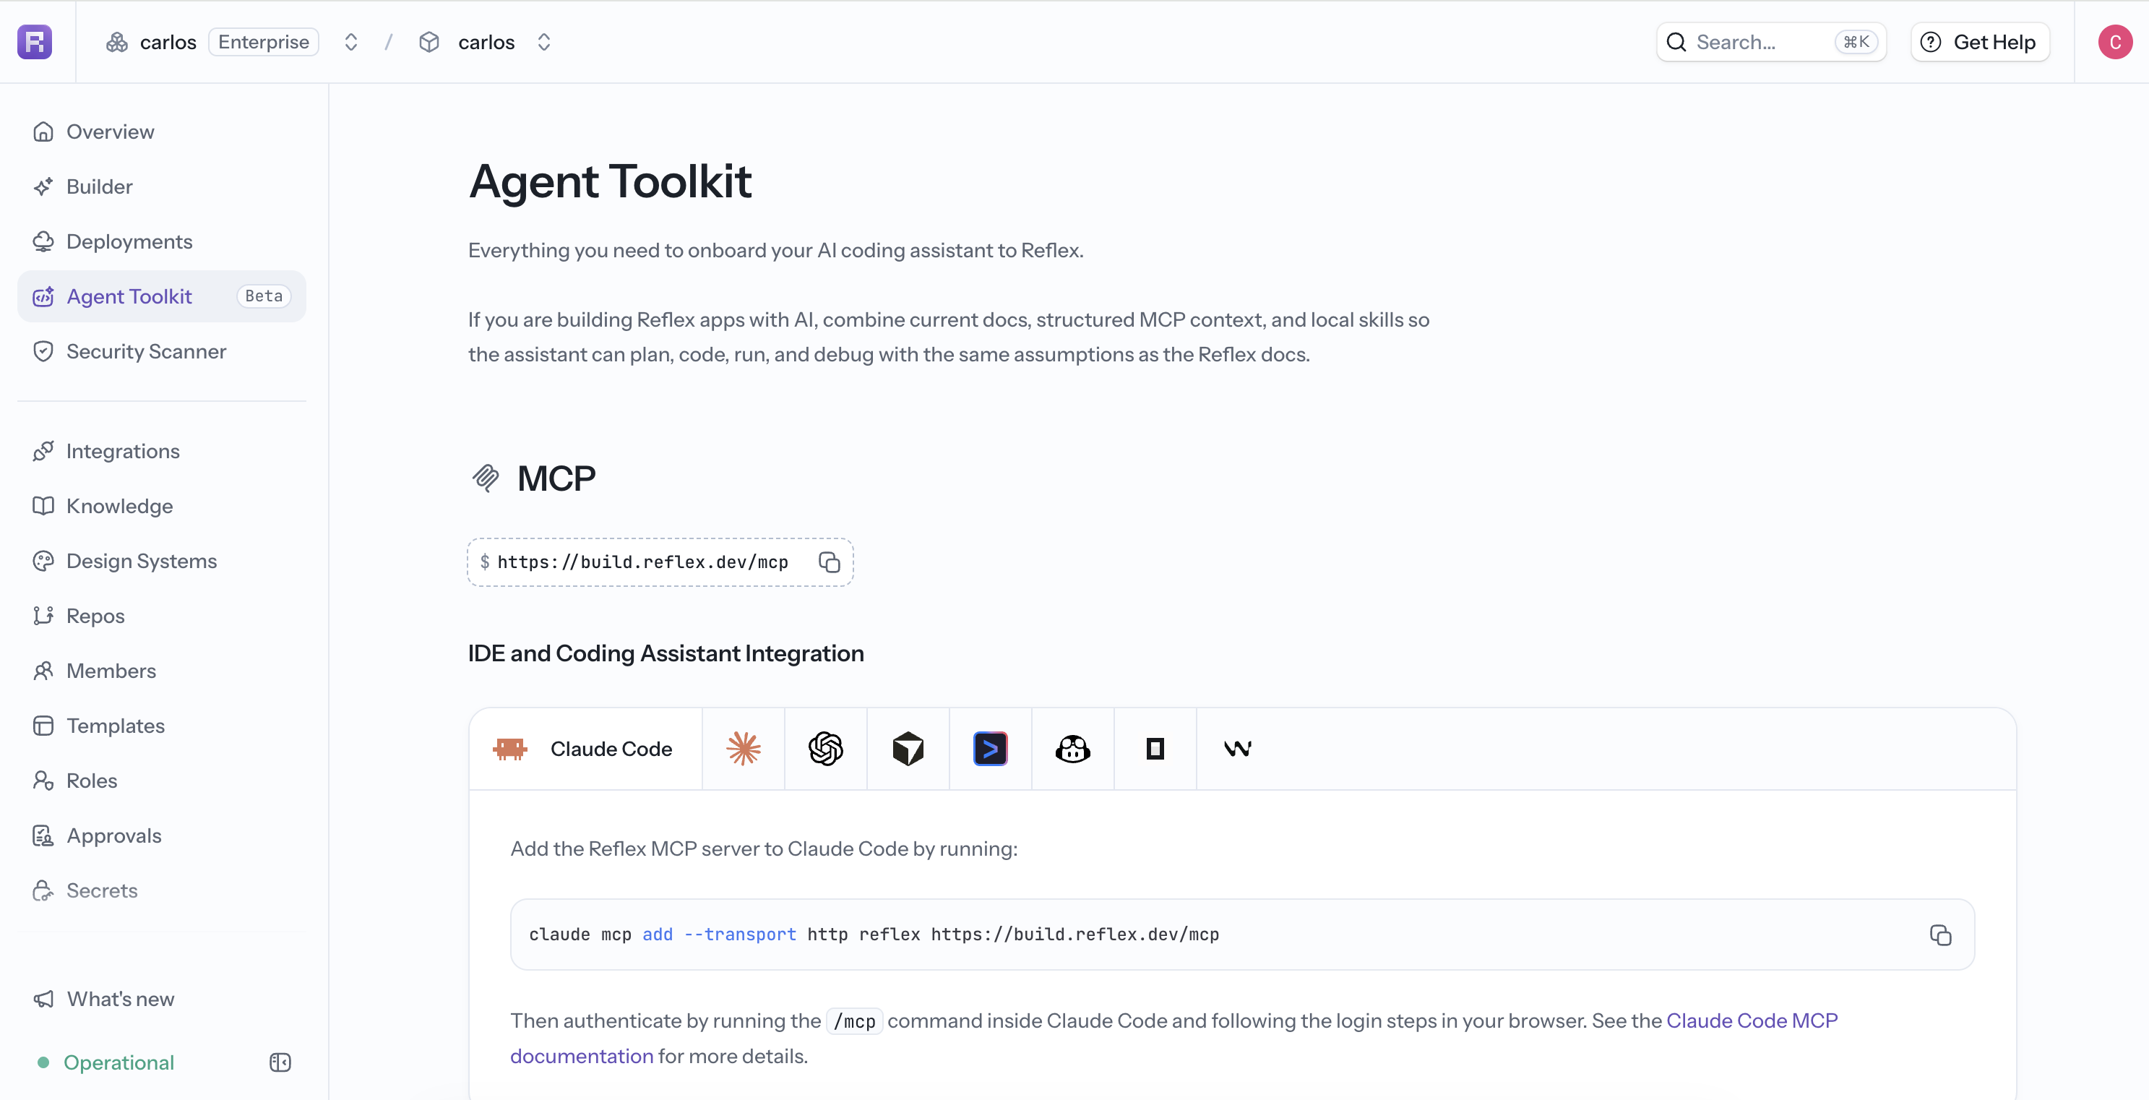The height and width of the screenshot is (1100, 2149).
Task: Click the carlos organization name
Action: 168,42
